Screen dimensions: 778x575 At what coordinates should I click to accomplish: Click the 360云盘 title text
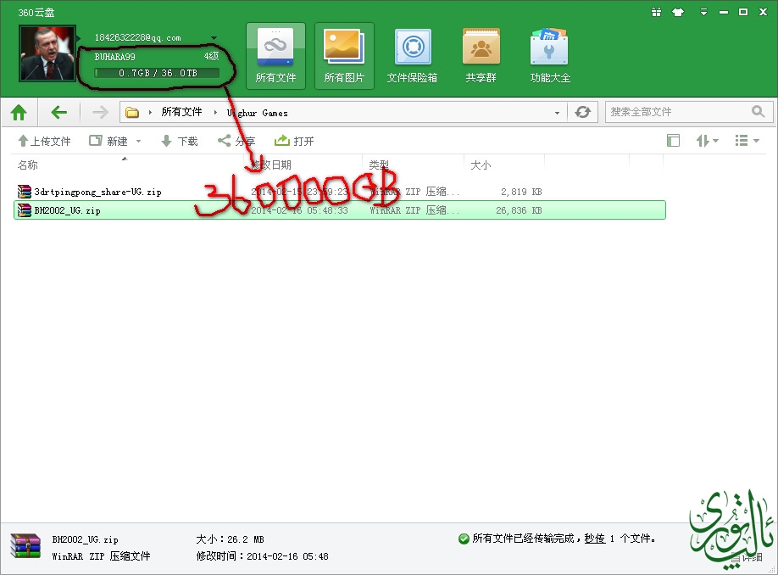tap(36, 13)
